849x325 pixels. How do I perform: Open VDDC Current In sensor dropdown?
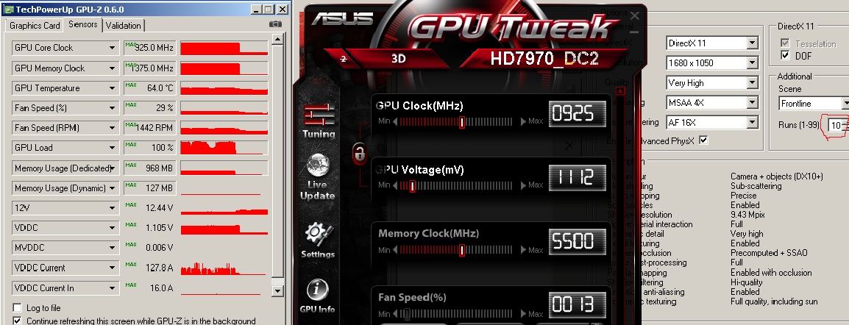(x=112, y=287)
